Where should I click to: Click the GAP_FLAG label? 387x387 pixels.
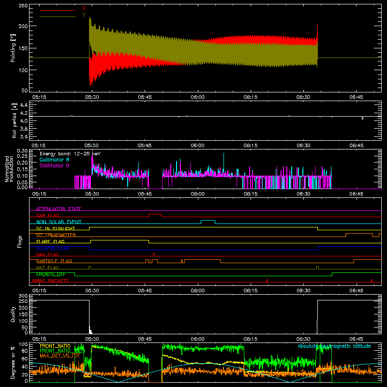click(47, 215)
